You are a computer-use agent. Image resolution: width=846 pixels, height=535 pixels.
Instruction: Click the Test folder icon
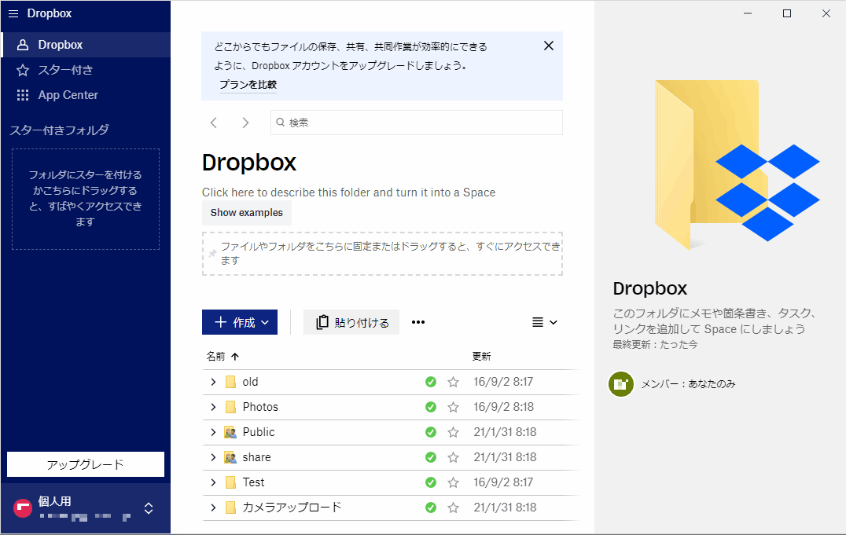(230, 482)
